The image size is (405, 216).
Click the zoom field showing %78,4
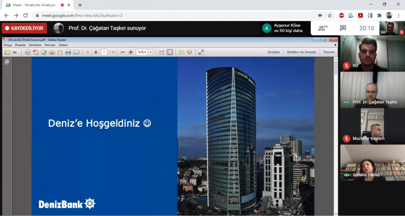[x=142, y=52]
